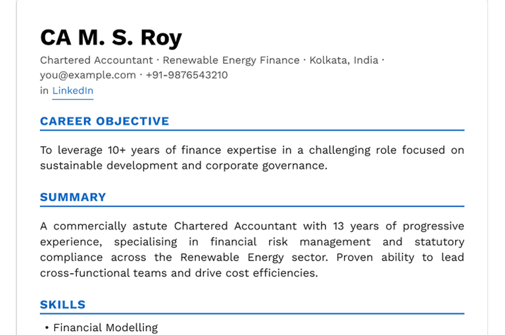Click 'sustainable development' in the objective text
The image size is (505, 335).
pyautogui.click(x=109, y=166)
